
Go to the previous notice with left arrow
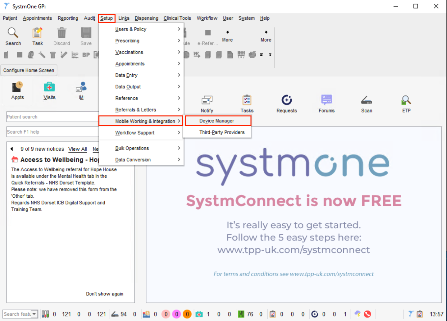[12, 149]
